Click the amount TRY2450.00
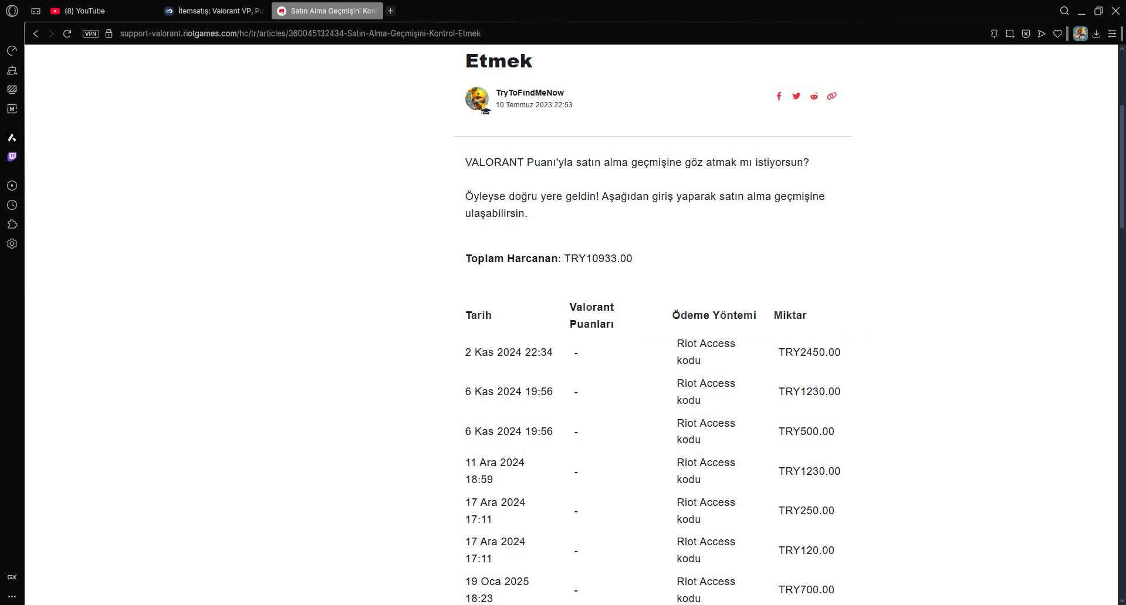 tap(809, 352)
